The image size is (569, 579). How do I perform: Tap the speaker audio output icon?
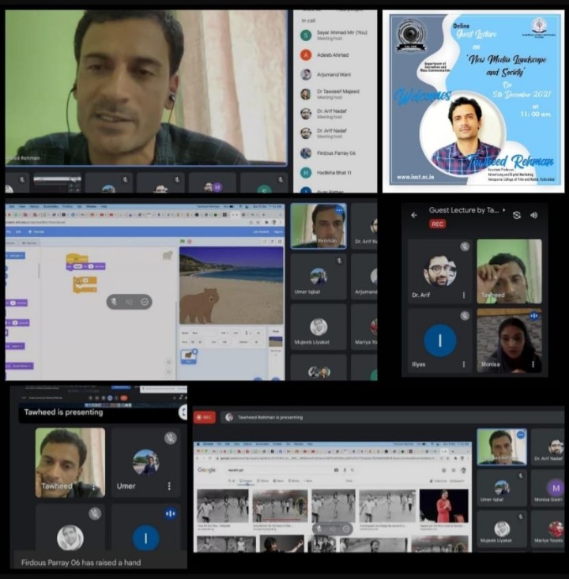(533, 214)
